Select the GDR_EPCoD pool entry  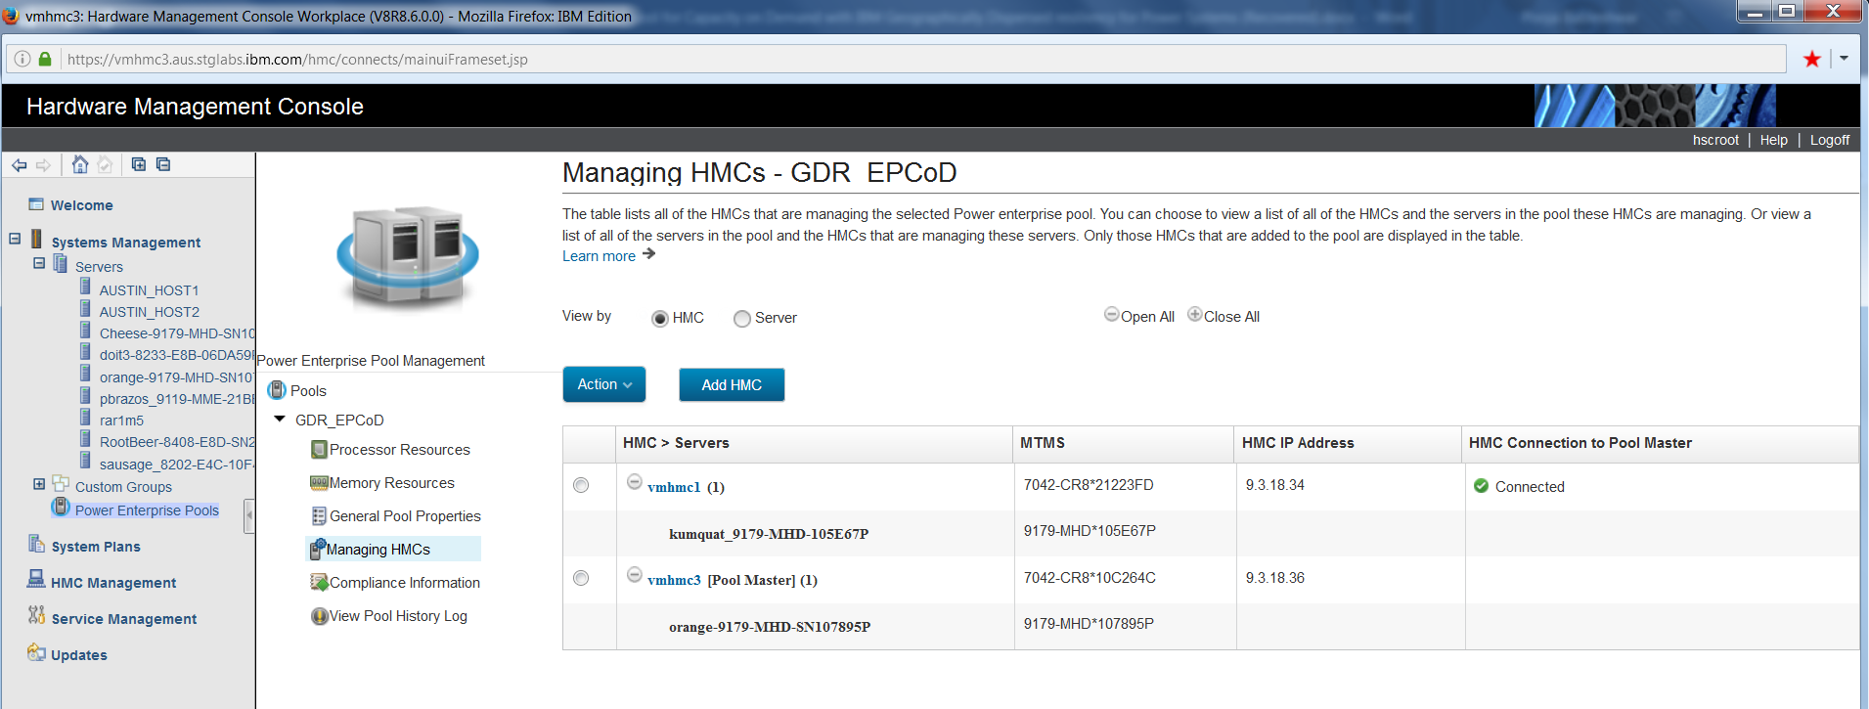pos(339,421)
